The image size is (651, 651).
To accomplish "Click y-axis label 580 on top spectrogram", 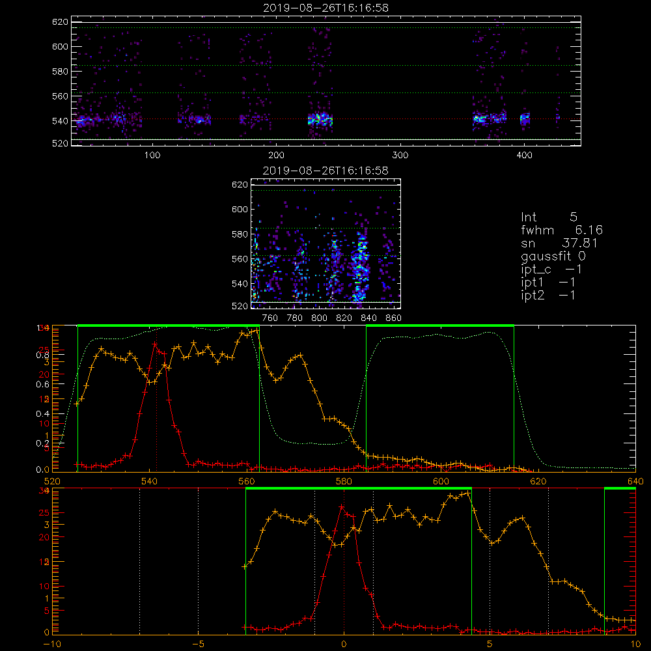I will [60, 72].
